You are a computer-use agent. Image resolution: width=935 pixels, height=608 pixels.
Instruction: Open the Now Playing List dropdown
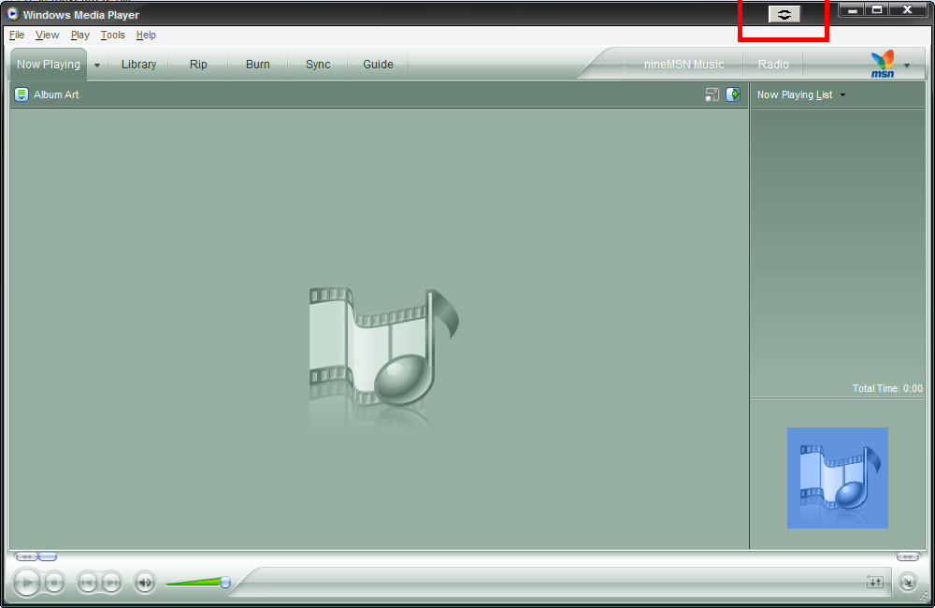[801, 94]
